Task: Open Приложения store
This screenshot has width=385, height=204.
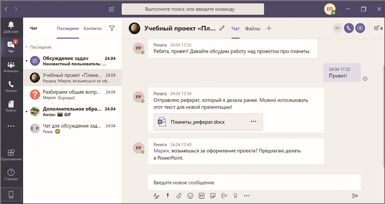Action: pos(11,155)
